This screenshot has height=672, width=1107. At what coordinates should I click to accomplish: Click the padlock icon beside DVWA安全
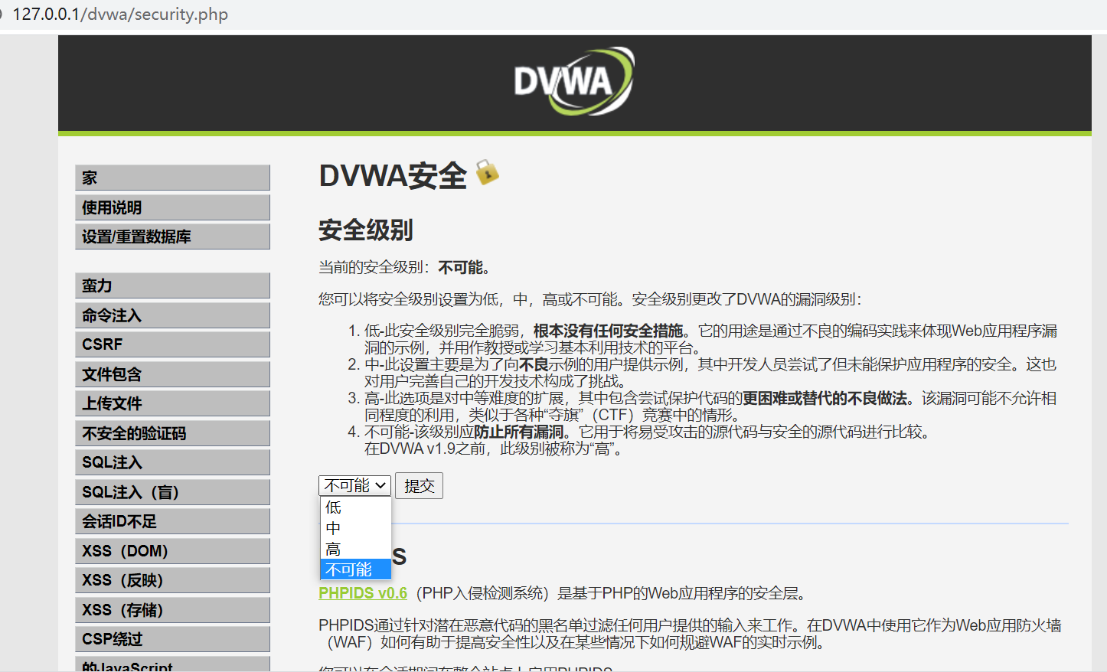coord(487,172)
